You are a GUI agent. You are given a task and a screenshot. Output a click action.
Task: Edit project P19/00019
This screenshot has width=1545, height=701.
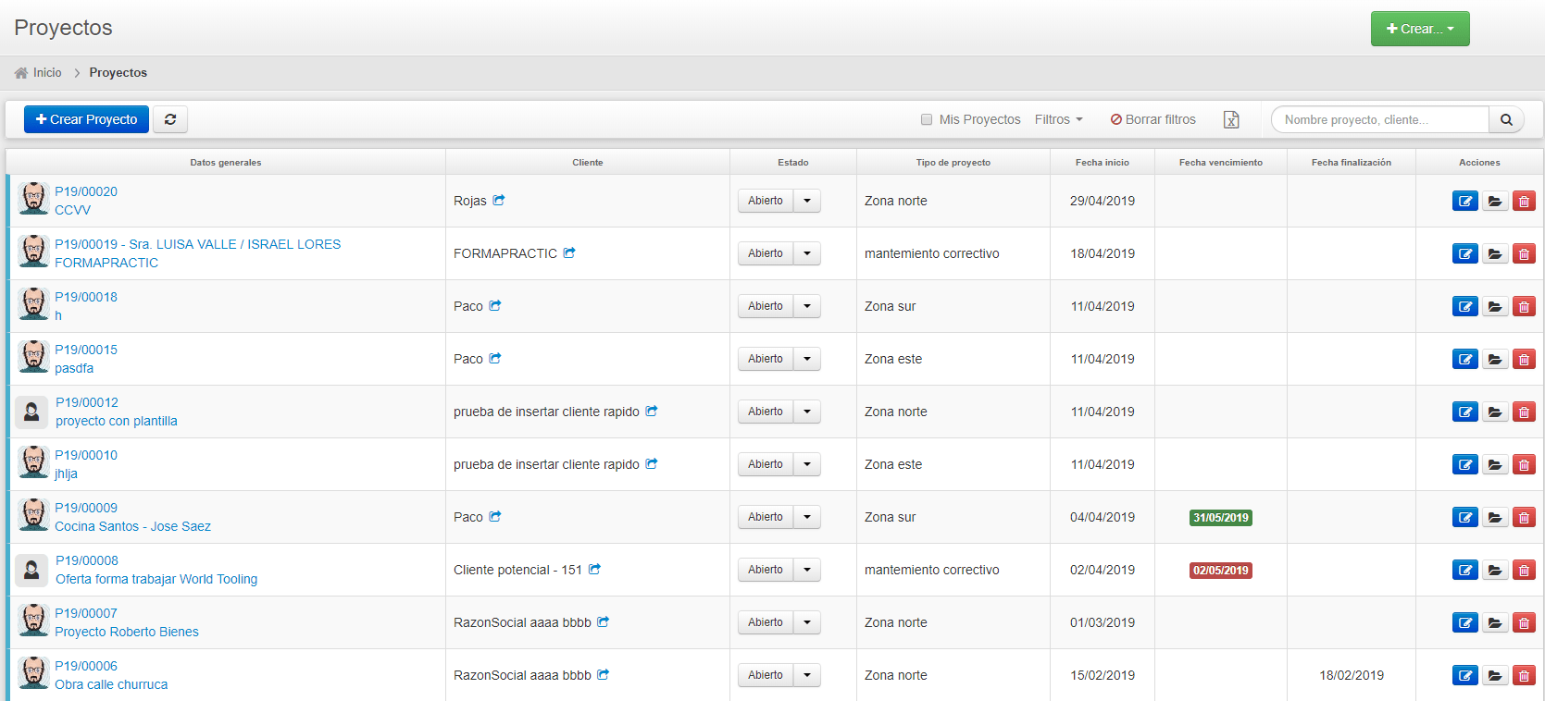coord(1465,253)
